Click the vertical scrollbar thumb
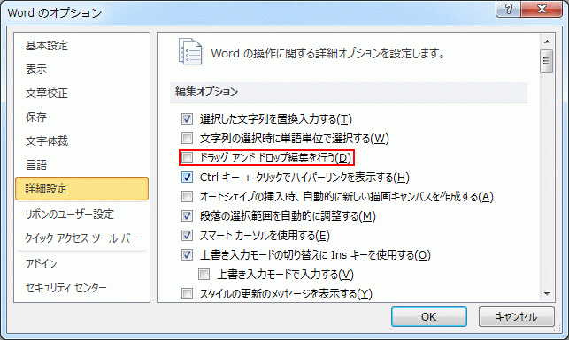The image size is (569, 340). point(547,62)
